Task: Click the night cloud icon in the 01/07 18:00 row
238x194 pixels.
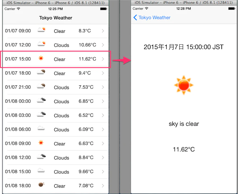Action: click(x=41, y=72)
